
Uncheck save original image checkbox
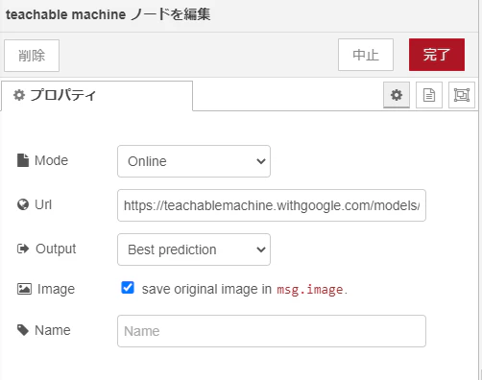(128, 288)
